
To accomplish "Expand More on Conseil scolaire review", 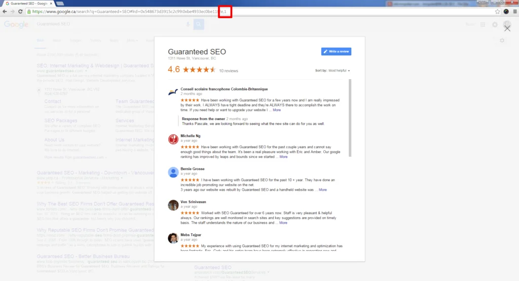I will pos(277,110).
